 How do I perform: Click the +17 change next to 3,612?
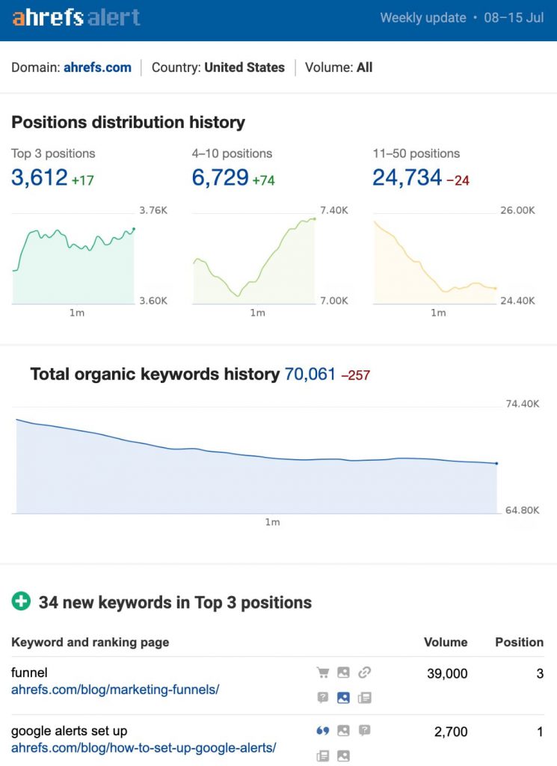click(x=82, y=180)
